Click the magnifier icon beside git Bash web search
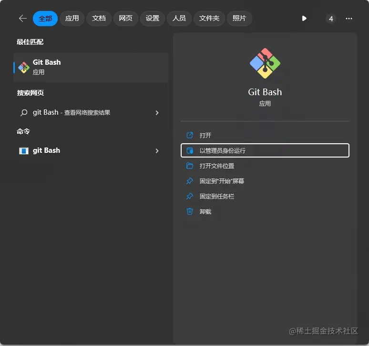The width and height of the screenshot is (369, 346). pyautogui.click(x=24, y=113)
